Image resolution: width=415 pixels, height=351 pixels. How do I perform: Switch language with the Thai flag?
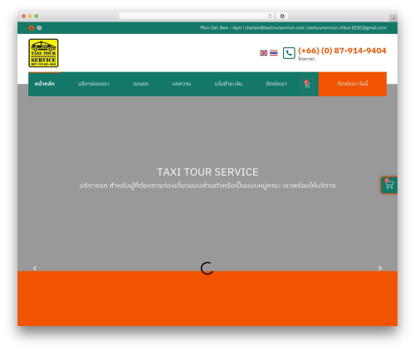coord(274,53)
